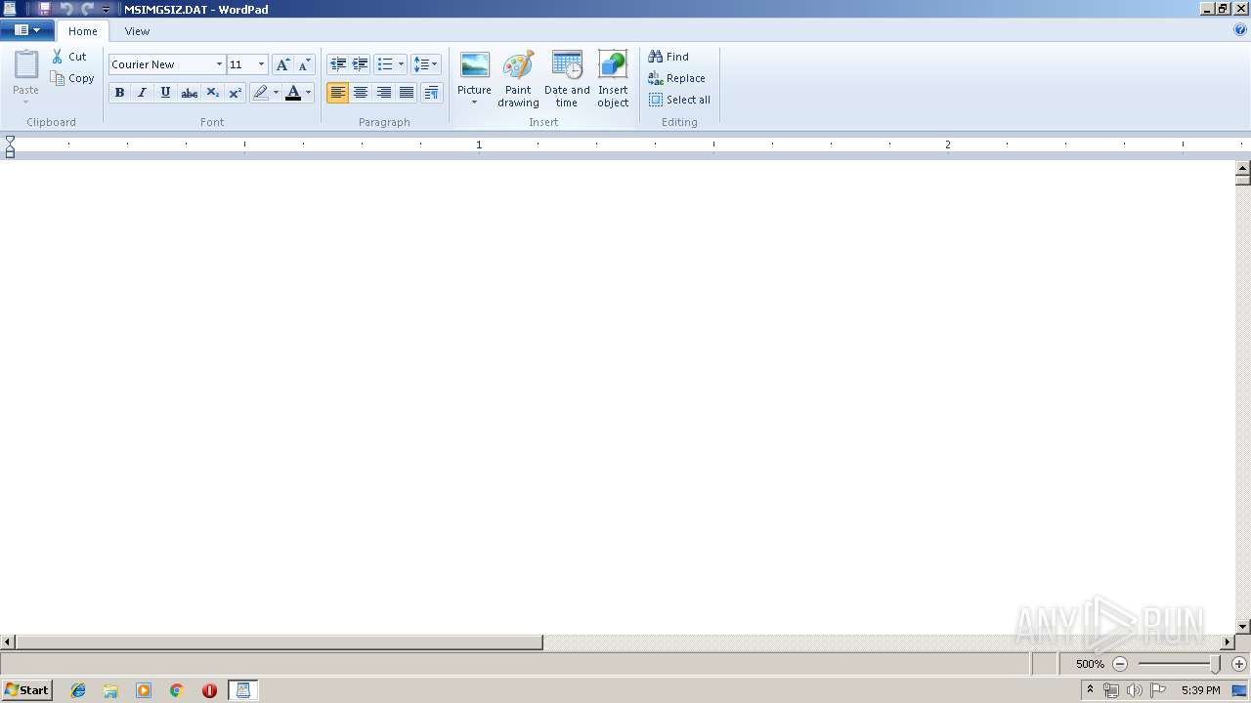This screenshot has width=1251, height=703.
Task: Toggle Bold formatting
Action: pyautogui.click(x=119, y=93)
